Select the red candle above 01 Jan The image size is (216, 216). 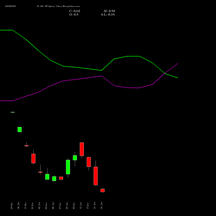click(33, 159)
